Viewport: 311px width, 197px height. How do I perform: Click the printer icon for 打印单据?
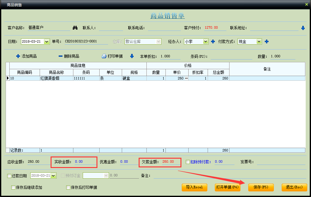pyautogui.click(x=104, y=56)
